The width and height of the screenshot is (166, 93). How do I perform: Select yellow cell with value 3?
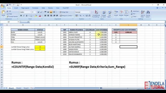pyautogui.click(x=40, y=47)
